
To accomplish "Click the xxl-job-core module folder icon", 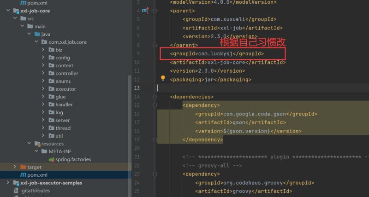I will (16, 11).
